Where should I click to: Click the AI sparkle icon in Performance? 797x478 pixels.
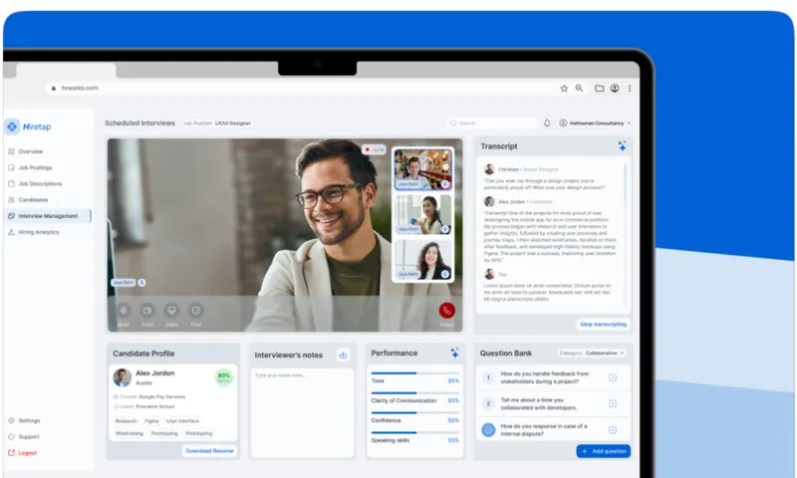454,354
